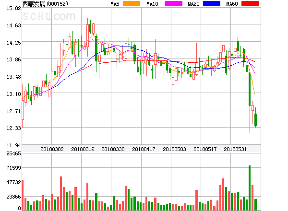Screen dimensions: 288x211
Task: Click the 20180503 date label
Action: tap(174, 149)
